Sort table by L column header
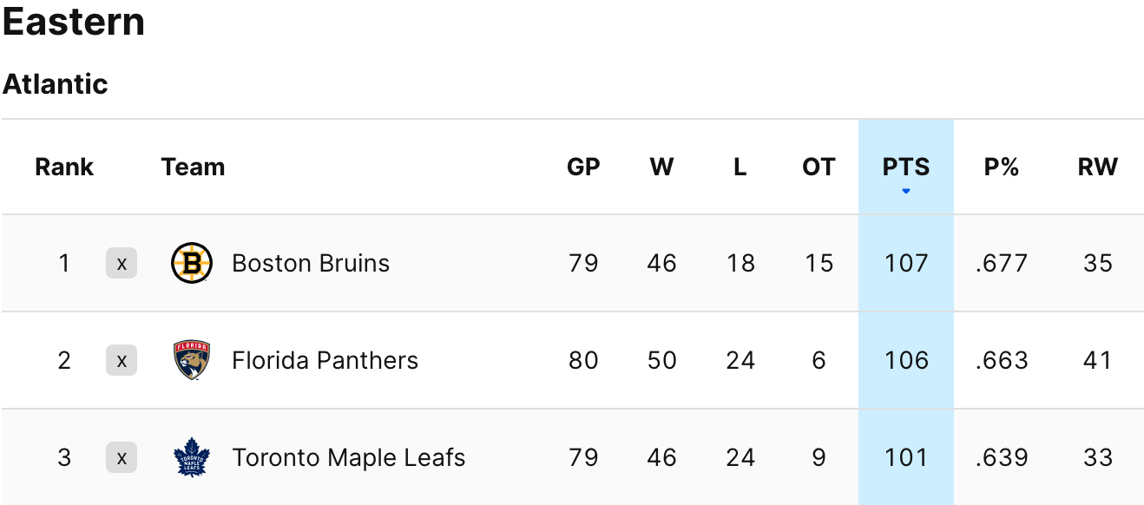 point(740,167)
